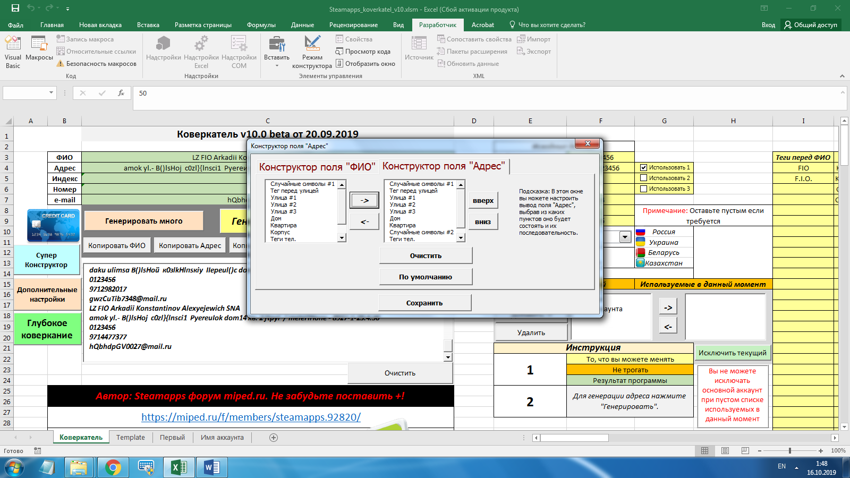
Task: Click the Исключить текущий button
Action: click(x=732, y=353)
